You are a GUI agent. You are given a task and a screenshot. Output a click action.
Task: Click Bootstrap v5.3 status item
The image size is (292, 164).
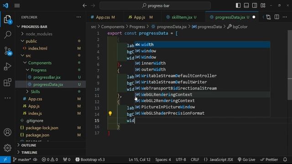pyautogui.click(x=90, y=159)
